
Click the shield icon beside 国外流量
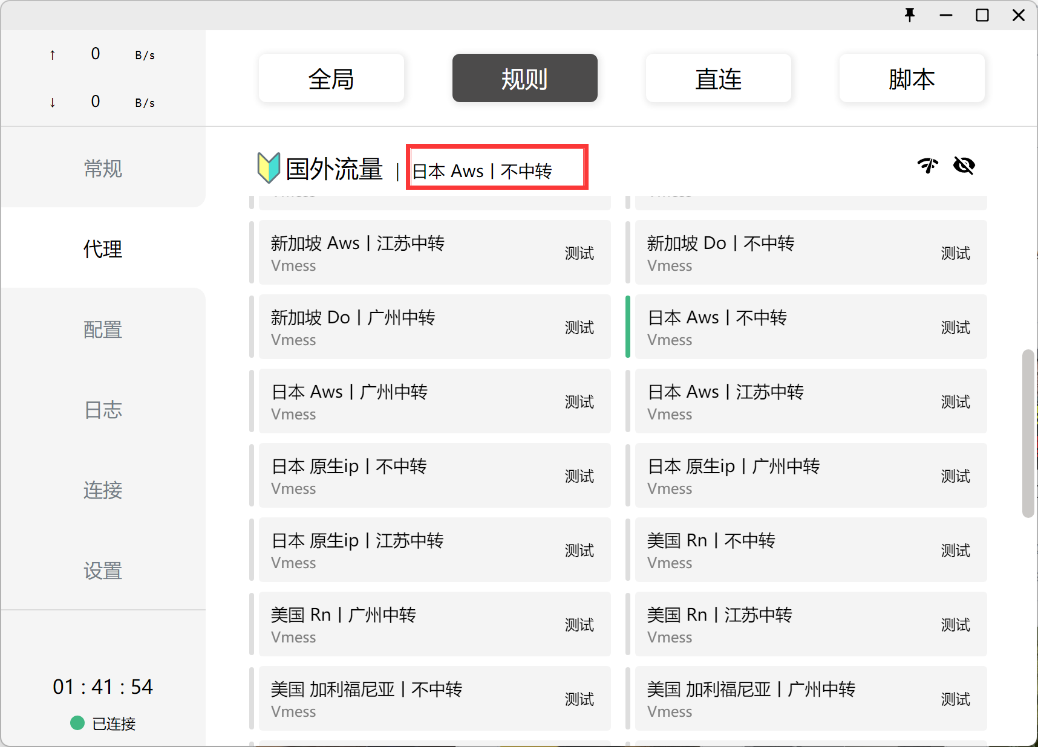click(x=268, y=167)
